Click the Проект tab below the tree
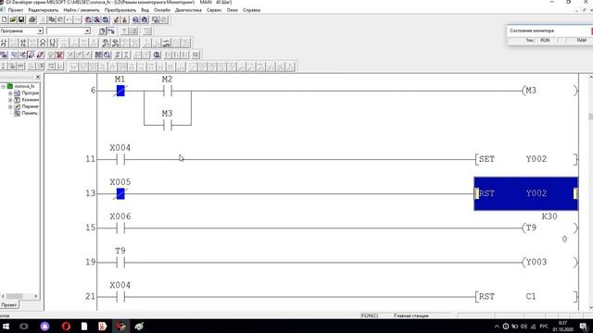593x333 pixels. pos(9,304)
